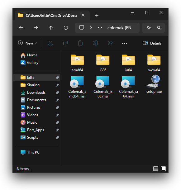Click the Rename icon in toolbar

[95, 43]
